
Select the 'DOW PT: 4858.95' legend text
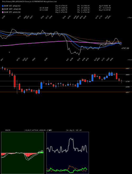[12, 12]
